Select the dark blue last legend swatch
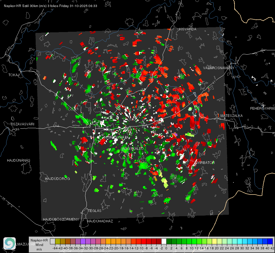This screenshot has width=275, height=253. click(x=270, y=241)
